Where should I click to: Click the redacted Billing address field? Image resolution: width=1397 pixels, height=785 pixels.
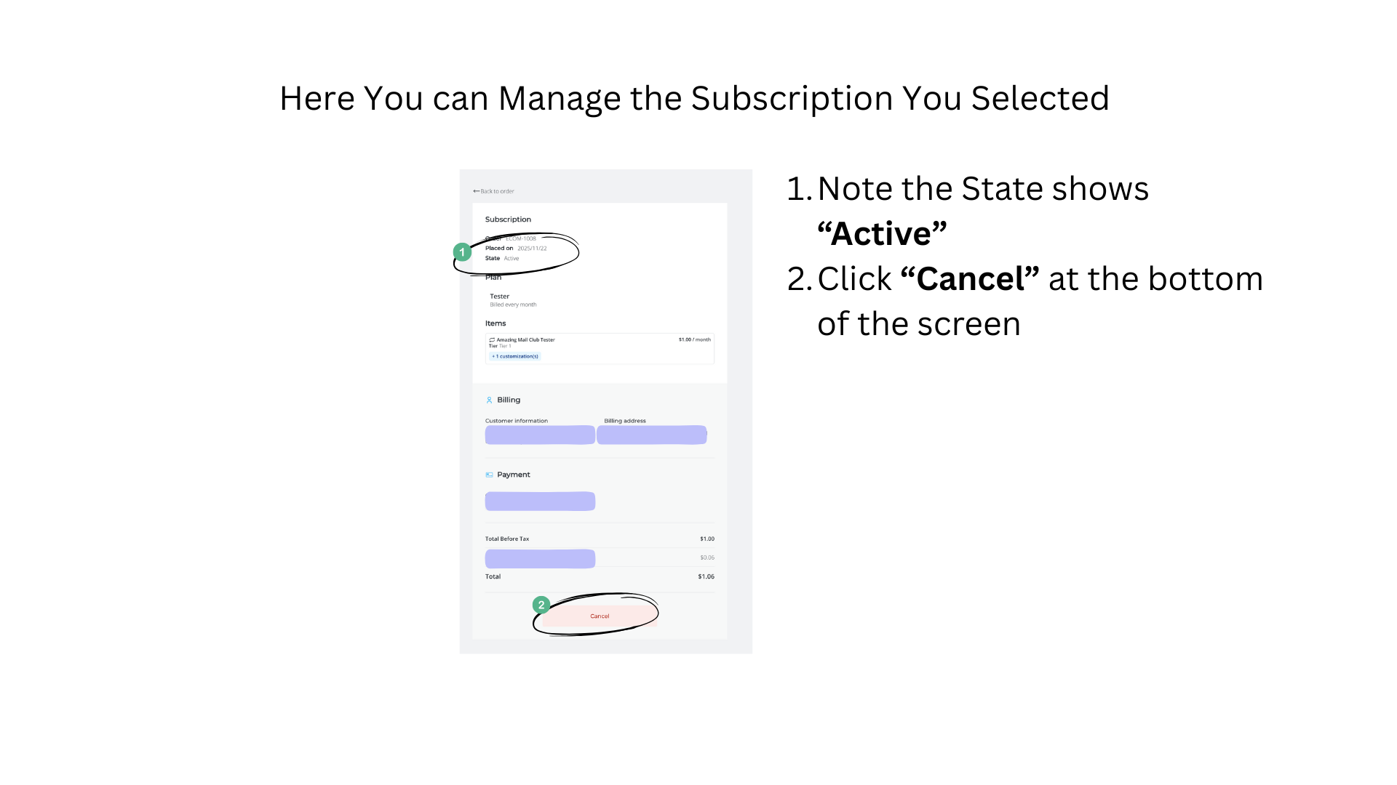point(651,435)
